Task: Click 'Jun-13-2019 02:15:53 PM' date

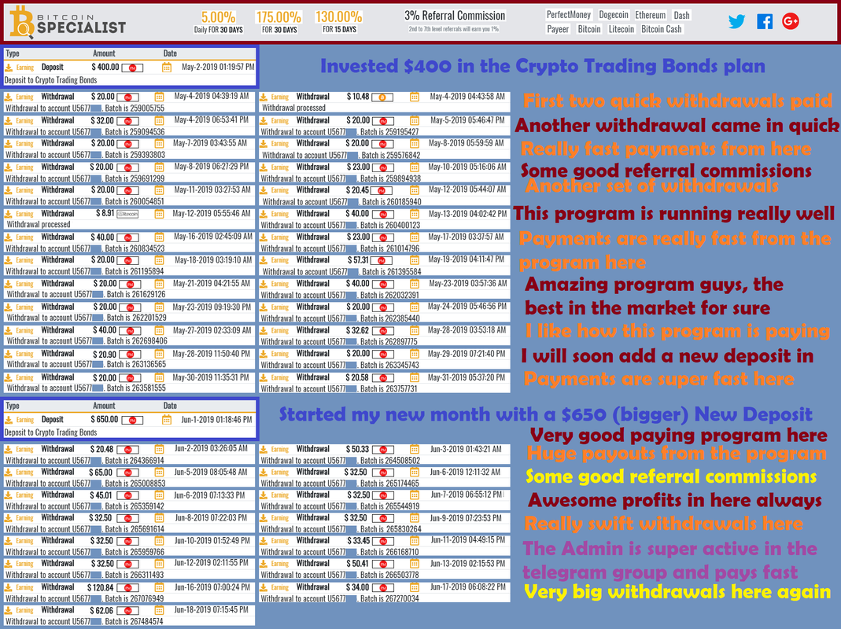Action: 467,564
